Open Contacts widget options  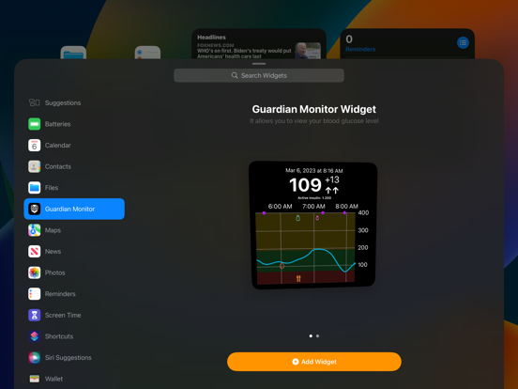74,166
